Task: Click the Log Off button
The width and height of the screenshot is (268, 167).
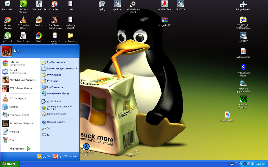Action: pyautogui.click(x=44, y=156)
